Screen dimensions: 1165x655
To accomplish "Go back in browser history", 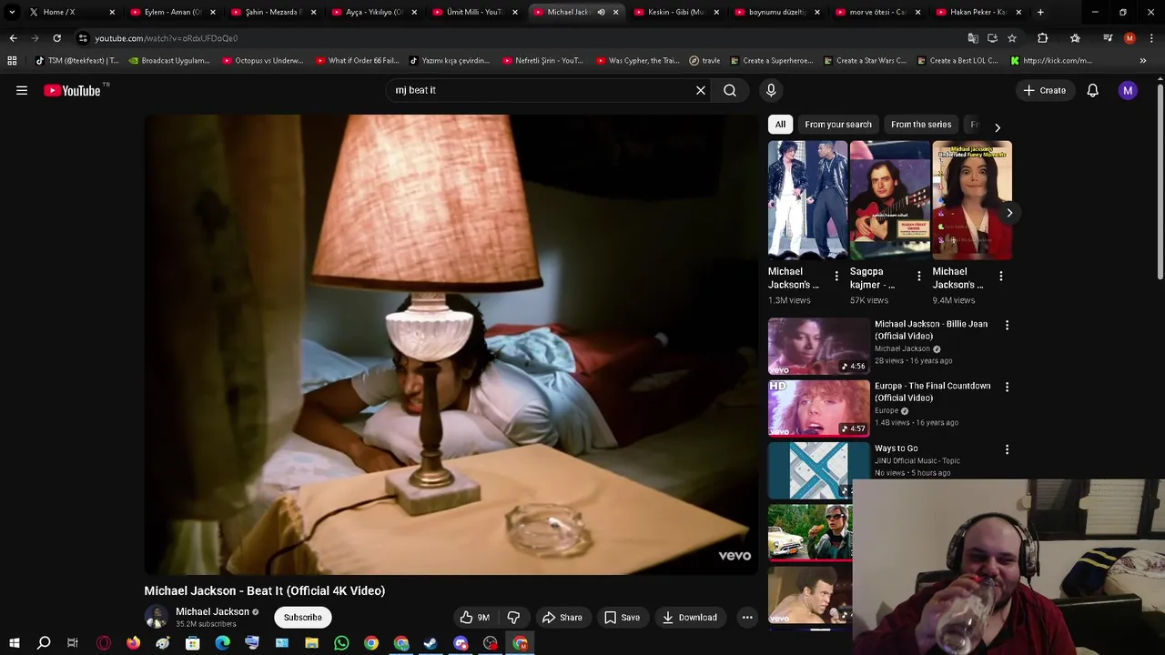I will pyautogui.click(x=13, y=38).
